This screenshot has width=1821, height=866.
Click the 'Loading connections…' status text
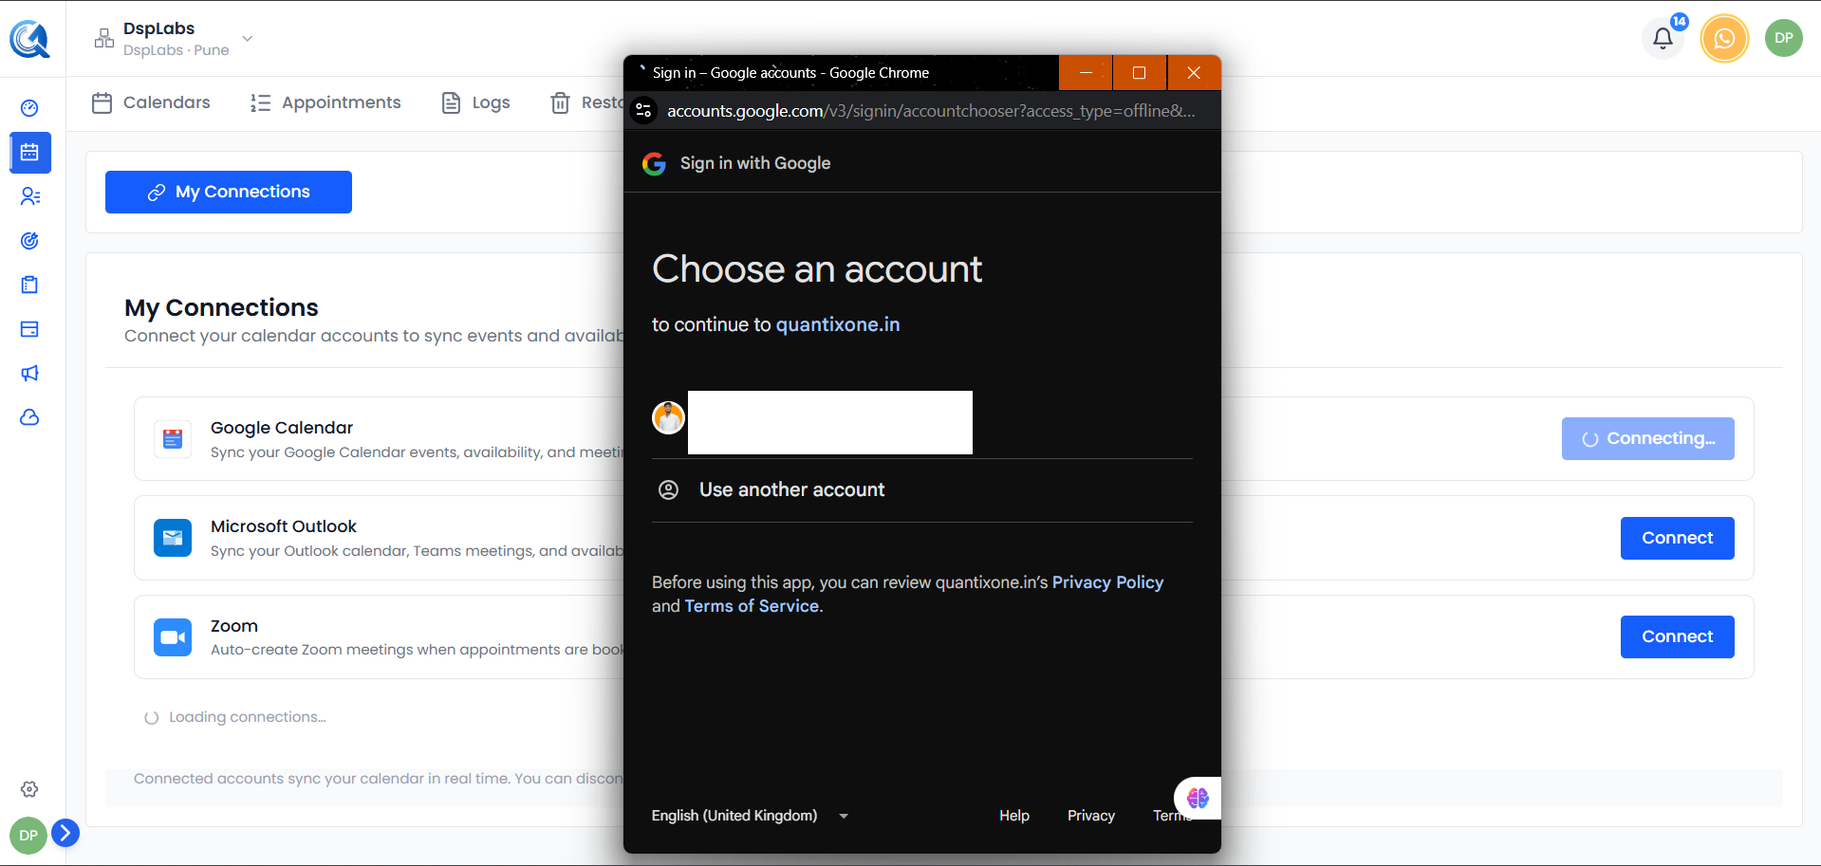[x=247, y=717]
